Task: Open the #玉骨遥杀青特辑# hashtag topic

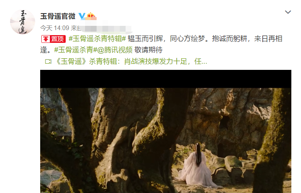Action: [x=97, y=39]
